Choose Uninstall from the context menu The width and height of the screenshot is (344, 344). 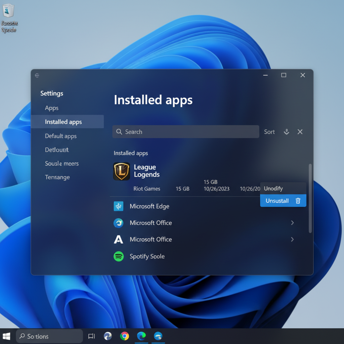click(x=277, y=201)
